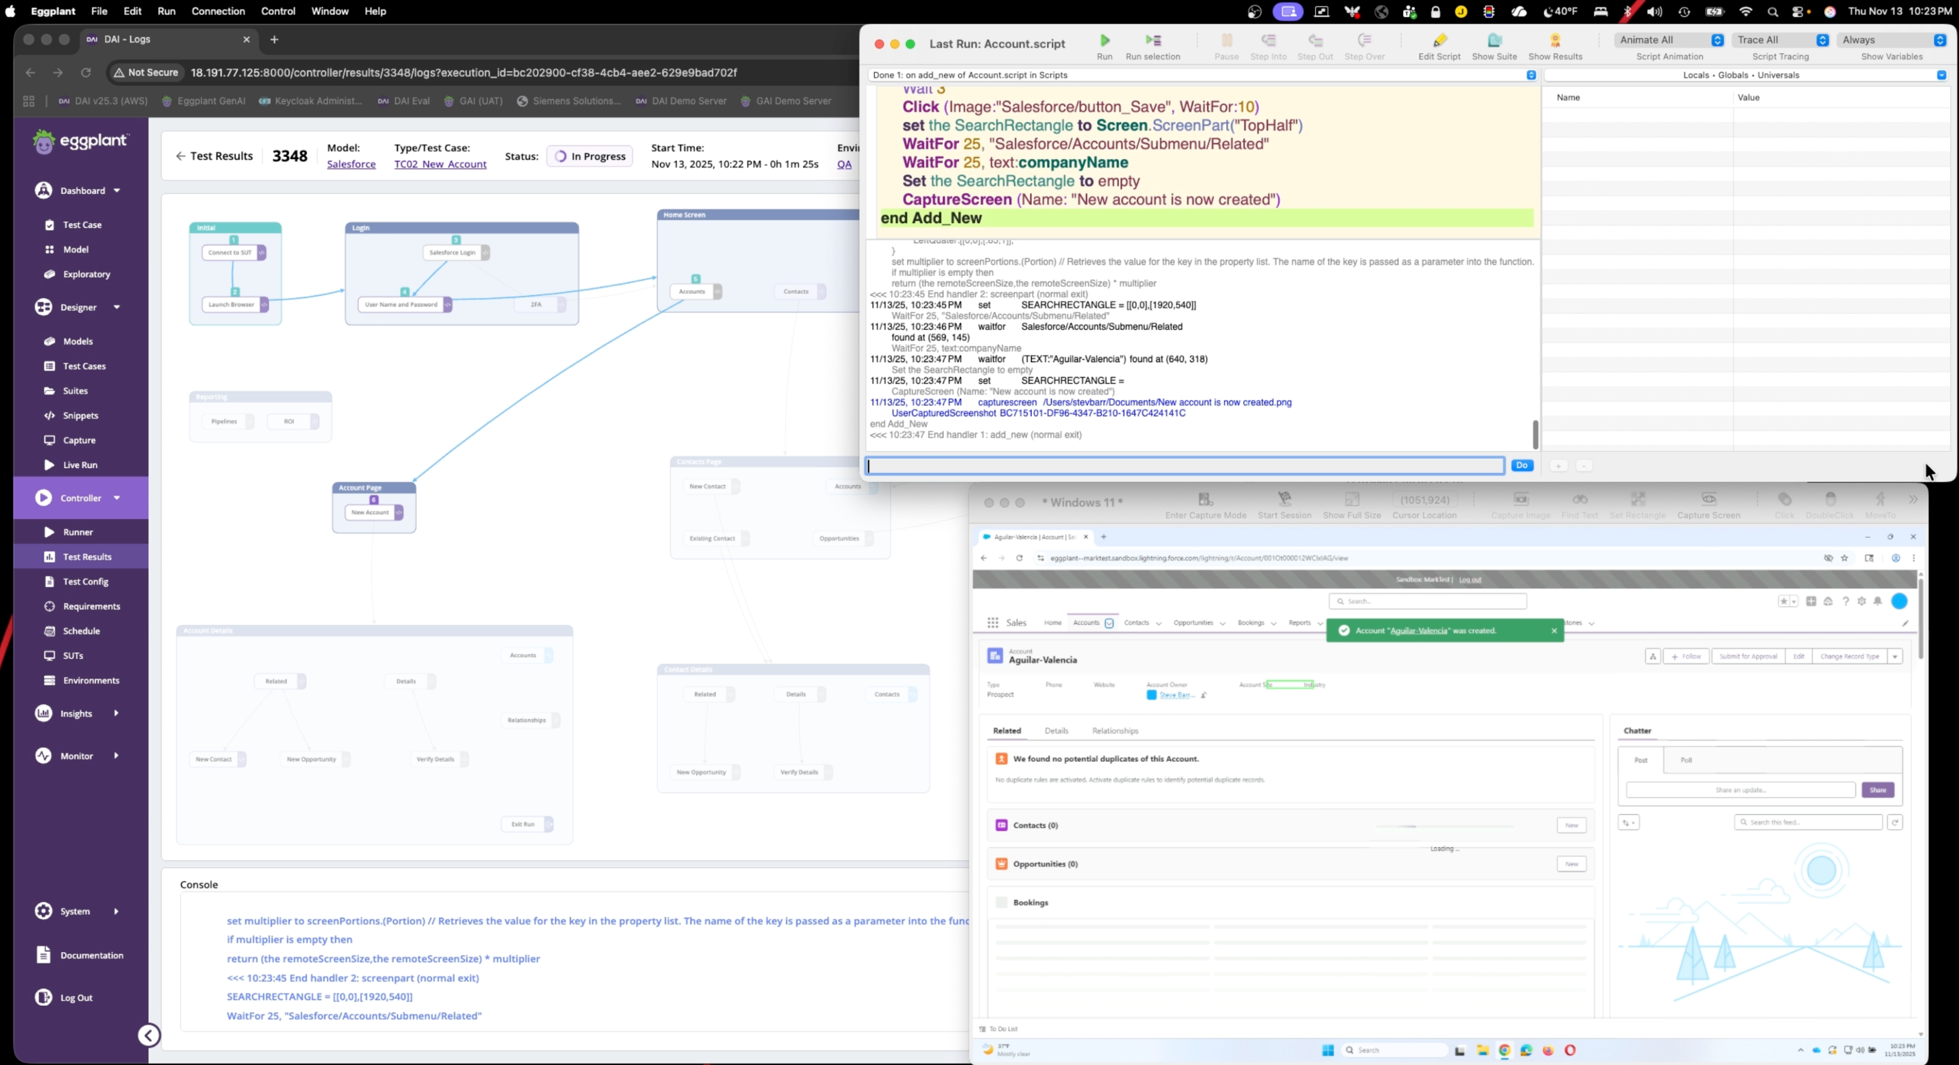Open the Locals Globals Universals popup

point(1746,75)
